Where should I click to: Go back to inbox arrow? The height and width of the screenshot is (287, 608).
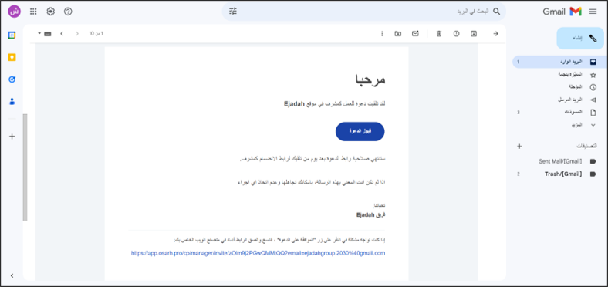(x=495, y=34)
